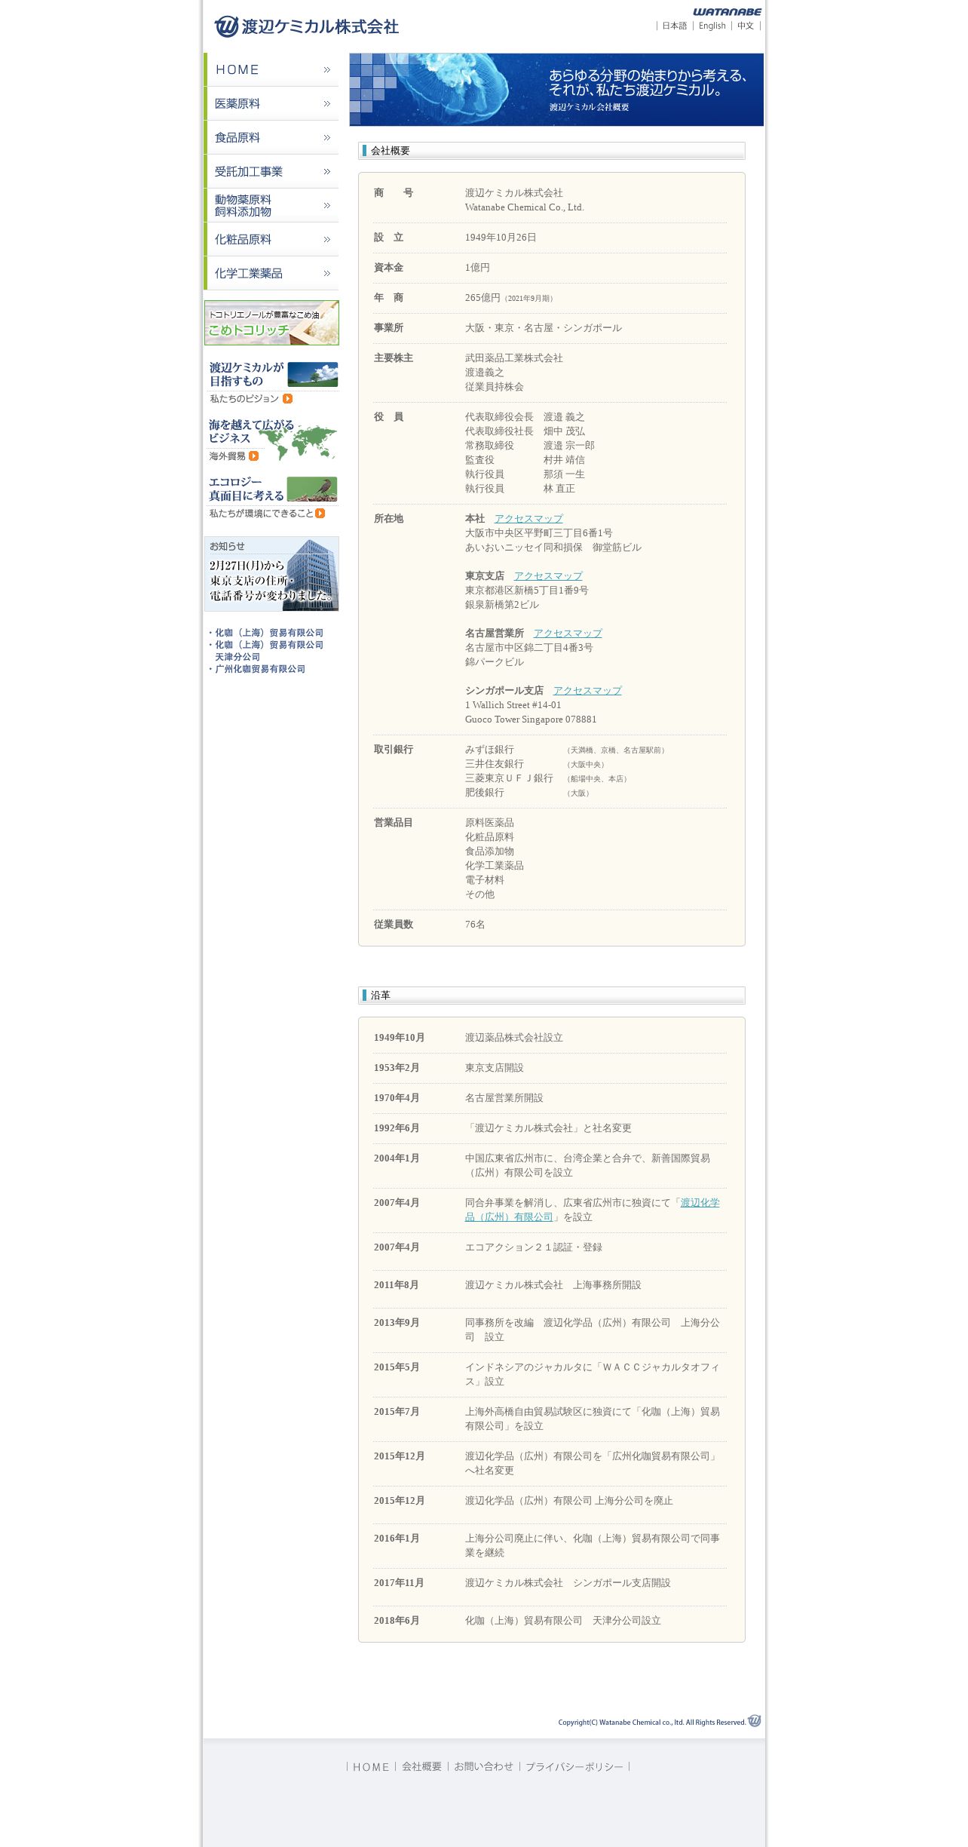Screen dimensions: 968x1847
Task: Open the 名古屋営業所 アクセスマップ link
Action: [568, 634]
